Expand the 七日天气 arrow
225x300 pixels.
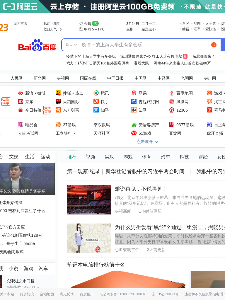(x=61, y=29)
